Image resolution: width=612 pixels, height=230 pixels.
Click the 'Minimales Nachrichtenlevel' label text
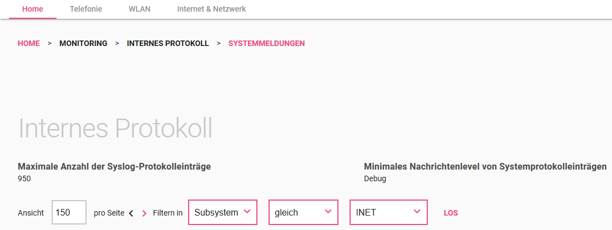[x=485, y=166]
